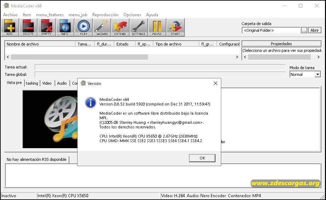
Task: Click the Carpeta de salida input field
Action: pyautogui.click(x=271, y=30)
